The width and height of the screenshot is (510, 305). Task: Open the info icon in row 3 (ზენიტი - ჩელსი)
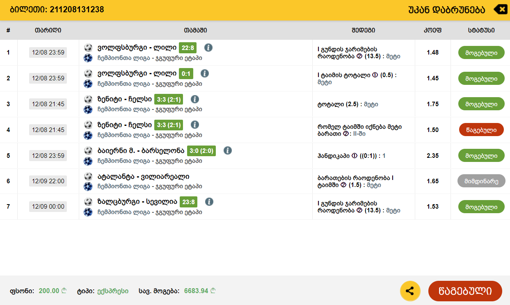pyautogui.click(x=195, y=99)
